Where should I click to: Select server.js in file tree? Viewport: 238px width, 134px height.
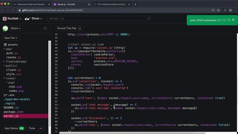[x=26, y=116]
